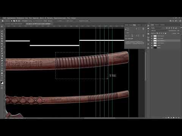The image size is (182, 136).
Task: Filter layers by type layers icon
Action: tap(172, 28)
